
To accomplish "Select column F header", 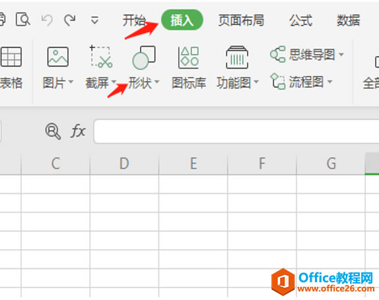I will (x=262, y=164).
